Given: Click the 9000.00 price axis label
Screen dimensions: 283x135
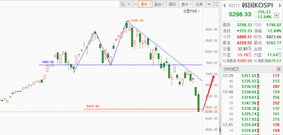Looking at the screenshot, I should (x=211, y=29).
